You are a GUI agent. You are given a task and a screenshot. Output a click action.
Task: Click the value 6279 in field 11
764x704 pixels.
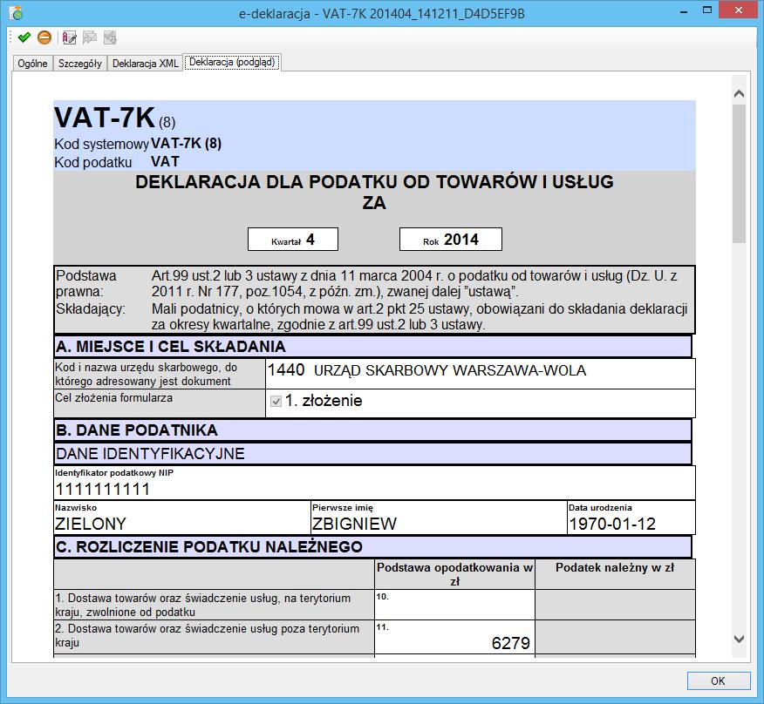point(510,643)
